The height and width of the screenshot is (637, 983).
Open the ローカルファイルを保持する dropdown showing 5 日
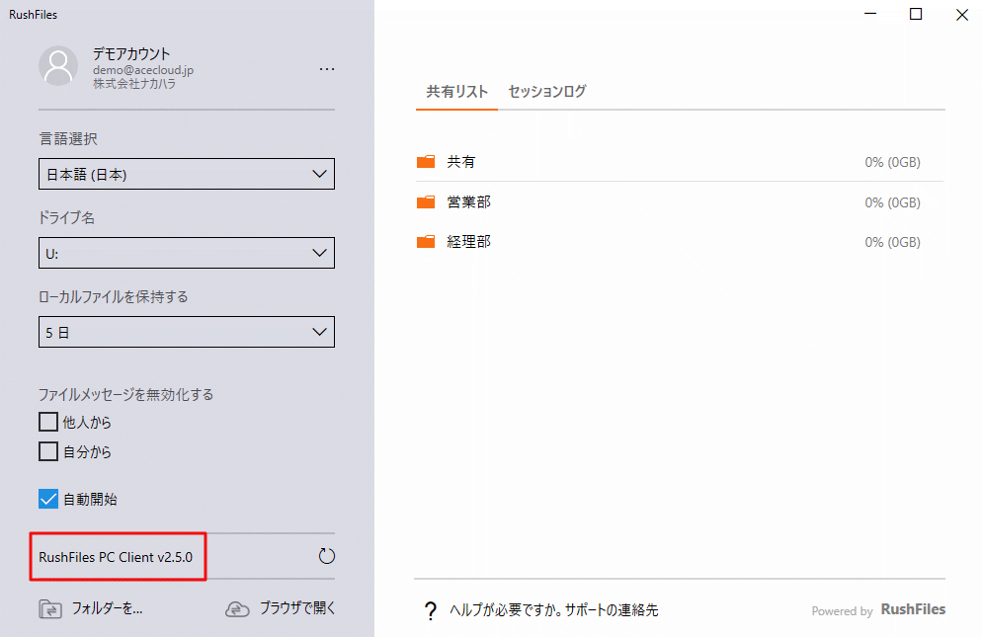(186, 332)
